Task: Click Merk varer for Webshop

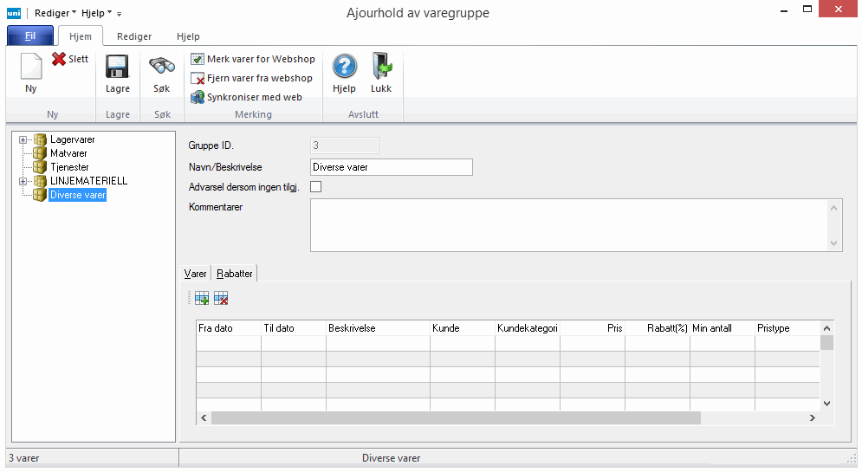Action: coord(253,59)
